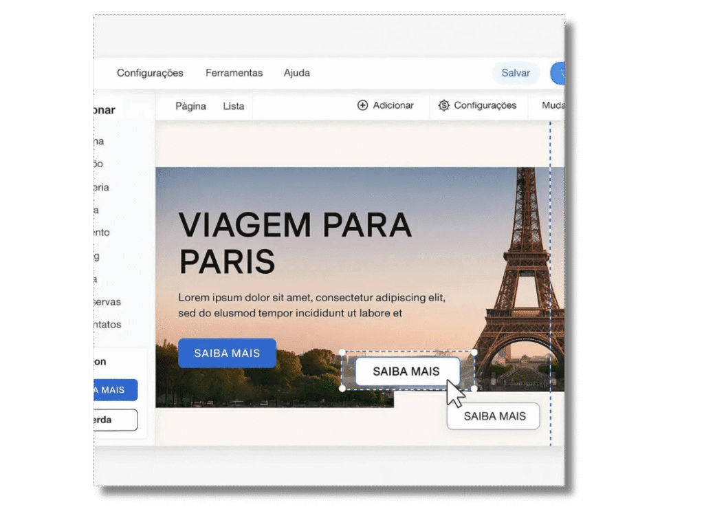
Task: Click the blue SAIBA MAIS button in the banner
Action: (x=227, y=353)
